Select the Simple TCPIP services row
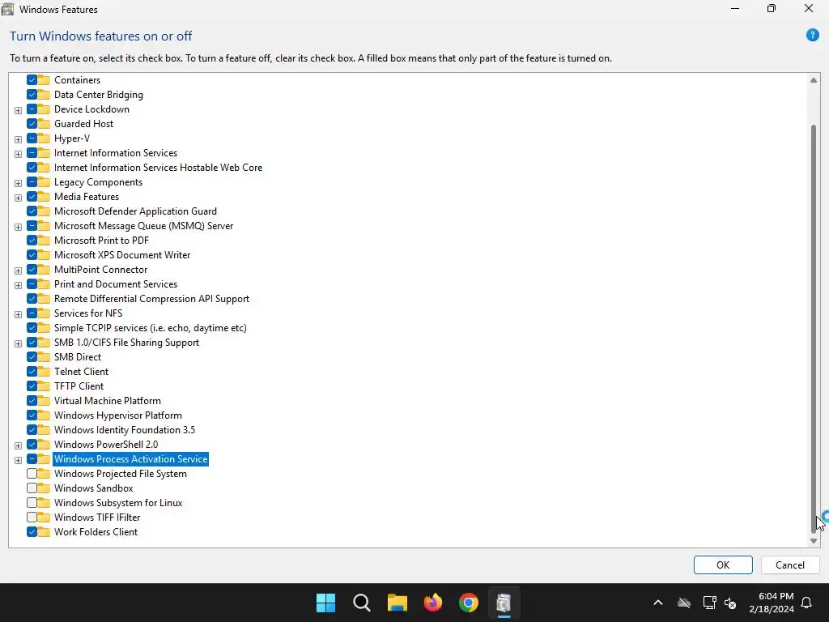Image resolution: width=829 pixels, height=622 pixels. point(150,328)
